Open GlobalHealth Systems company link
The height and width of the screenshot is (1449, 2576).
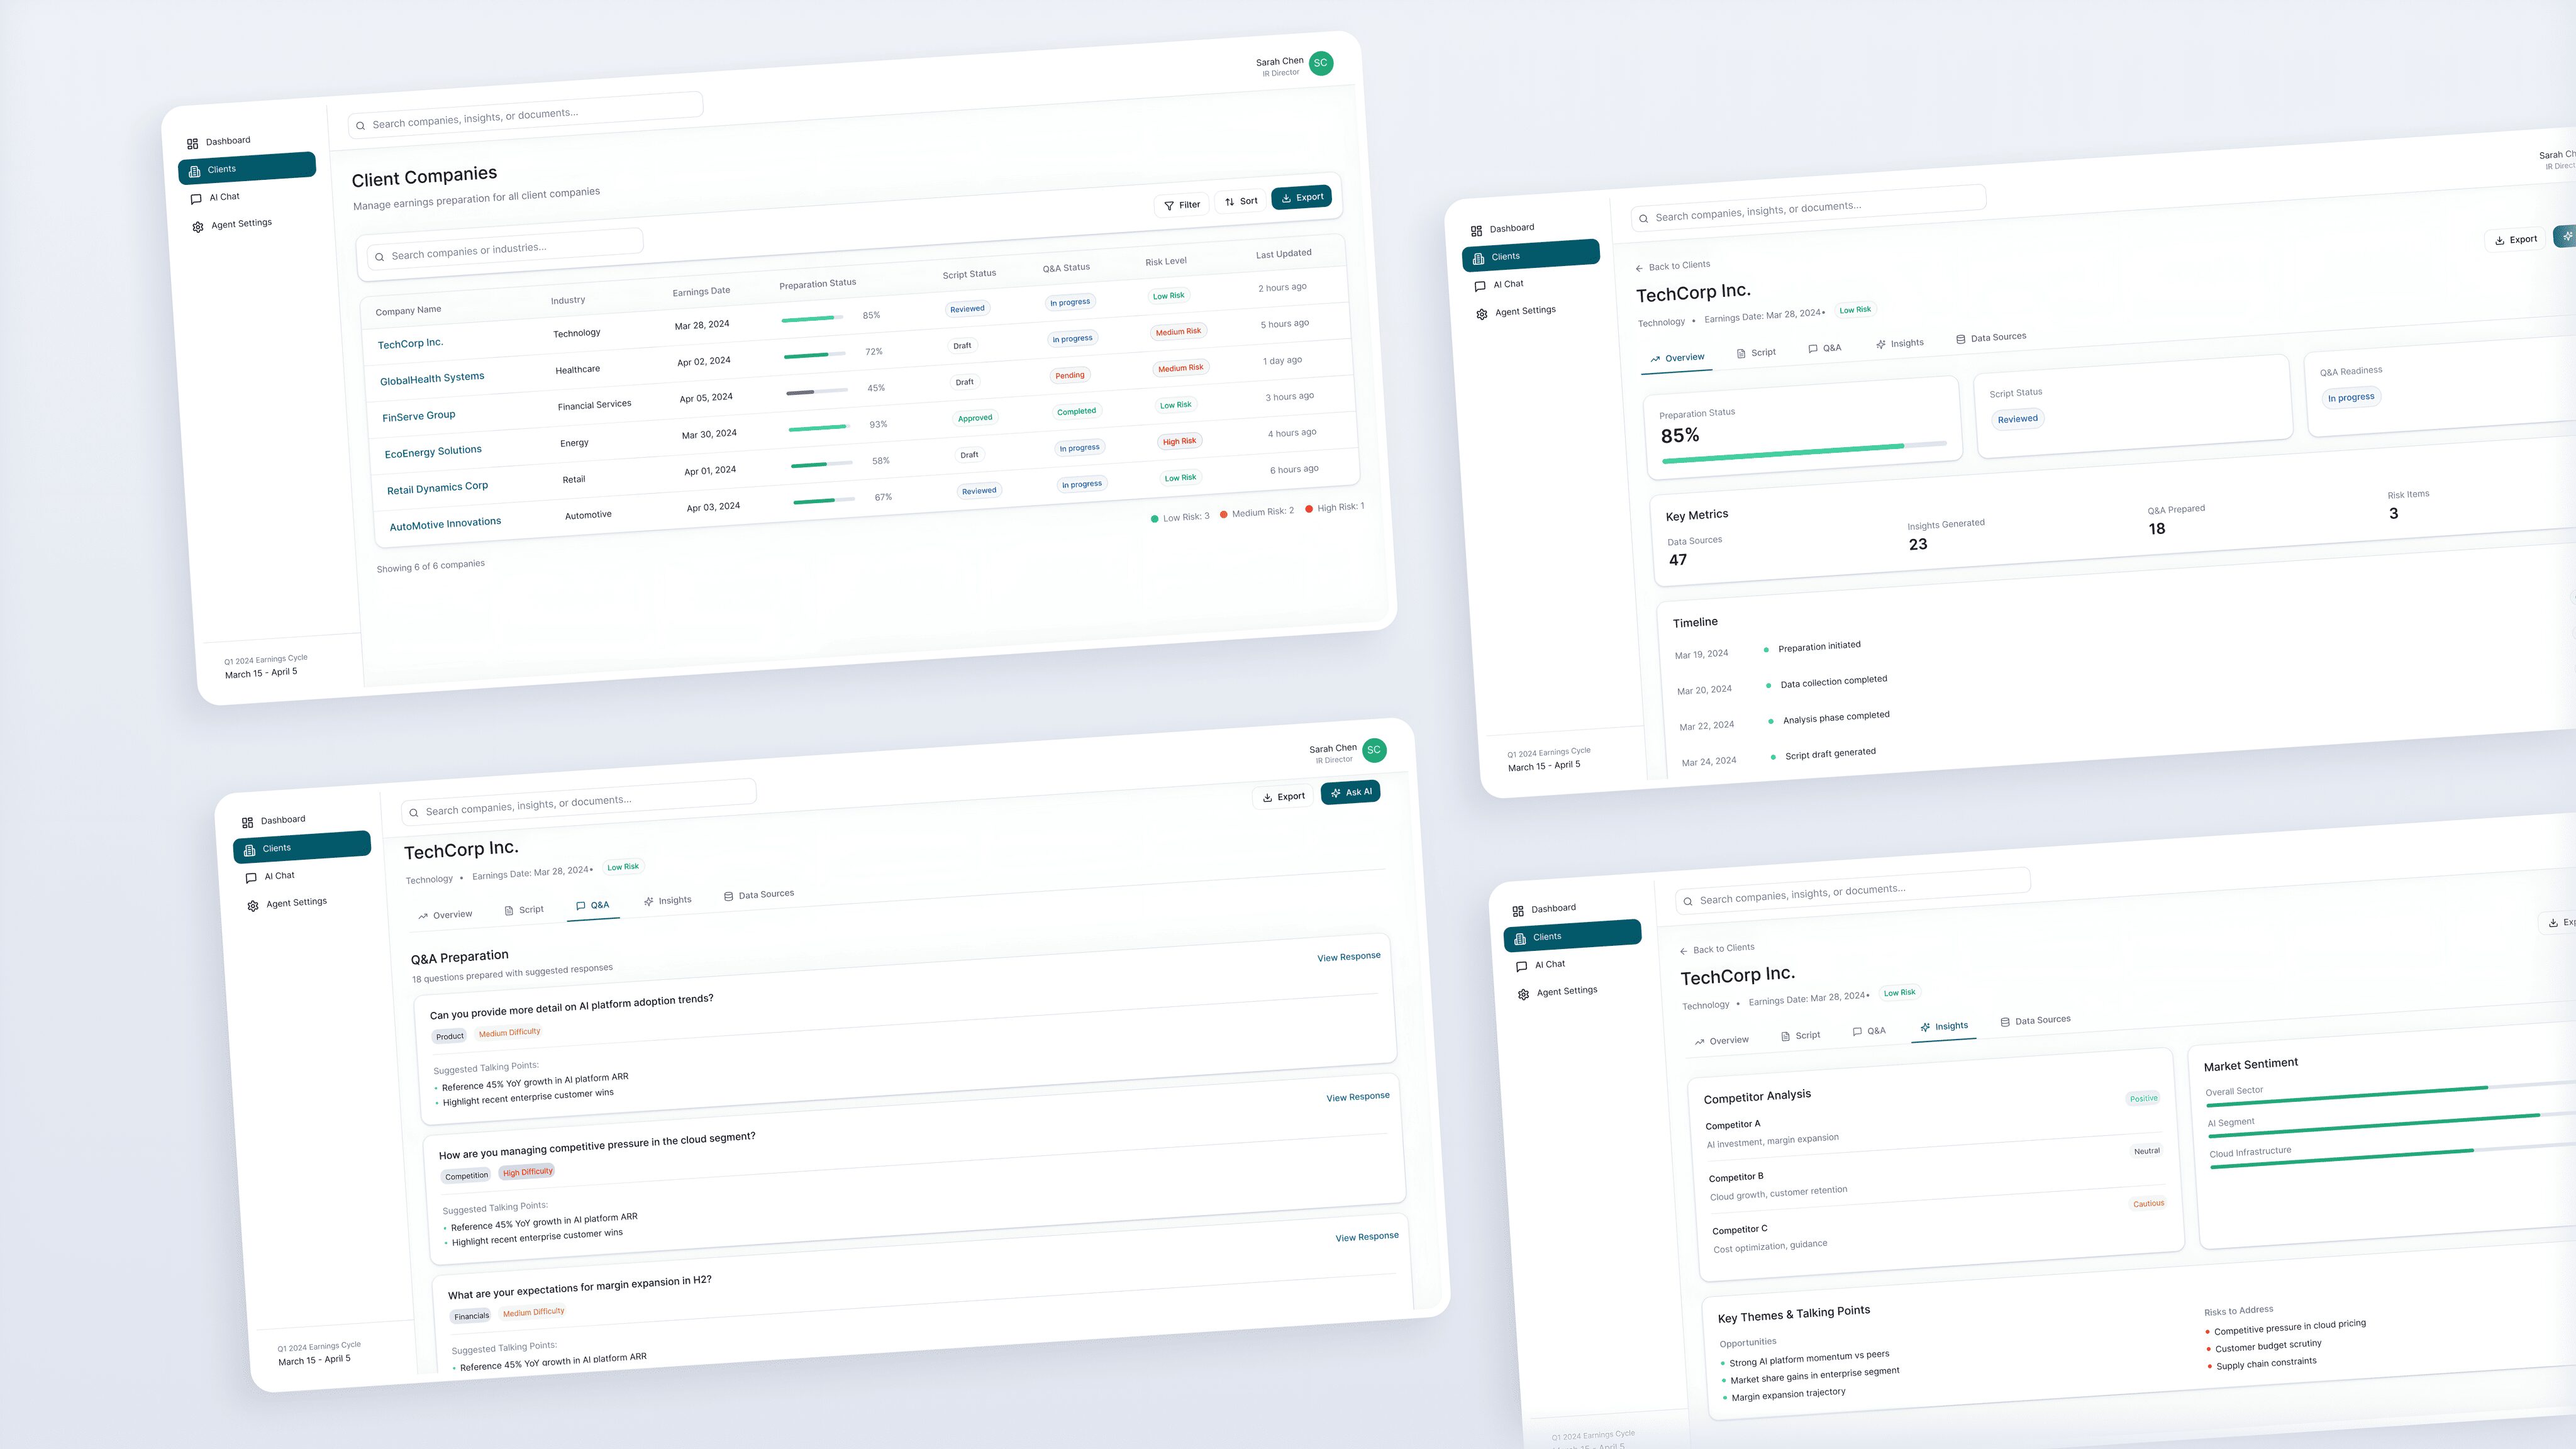(432, 378)
